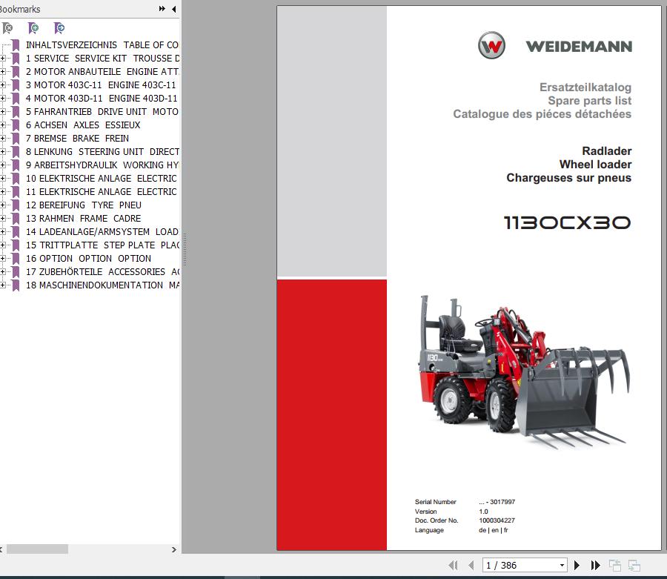Click the panel splitter grip handle

tap(185, 249)
